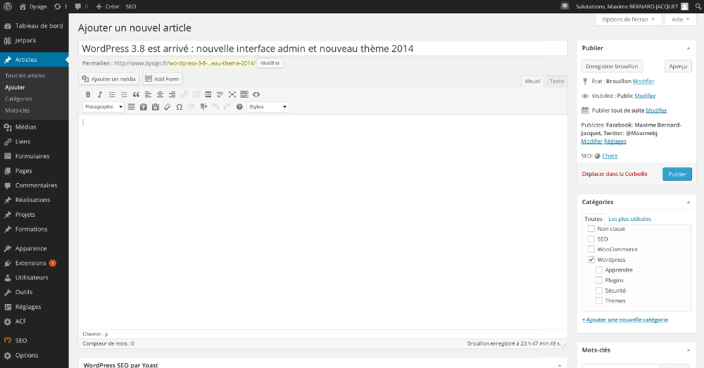Increase the paragraph indent
Viewport: 704px width, 368px height.
[203, 107]
